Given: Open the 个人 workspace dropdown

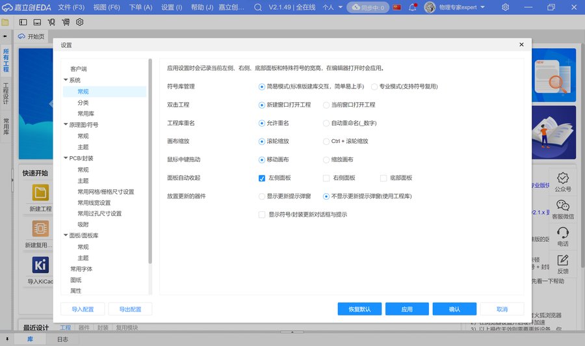Looking at the screenshot, I should pos(332,7).
